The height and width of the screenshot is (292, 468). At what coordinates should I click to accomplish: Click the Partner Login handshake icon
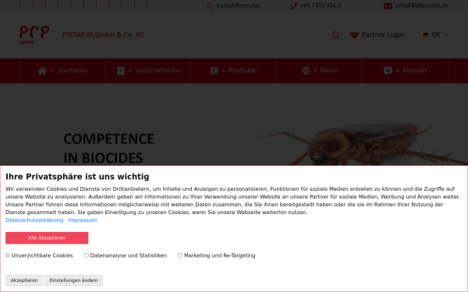pyautogui.click(x=354, y=35)
